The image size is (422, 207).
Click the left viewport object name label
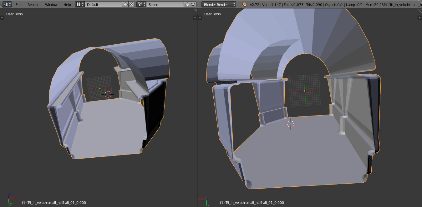click(54, 203)
